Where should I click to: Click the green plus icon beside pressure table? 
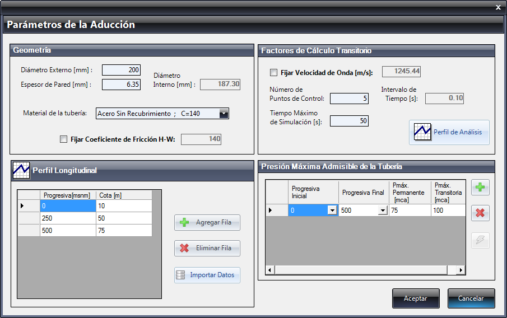[480, 188]
